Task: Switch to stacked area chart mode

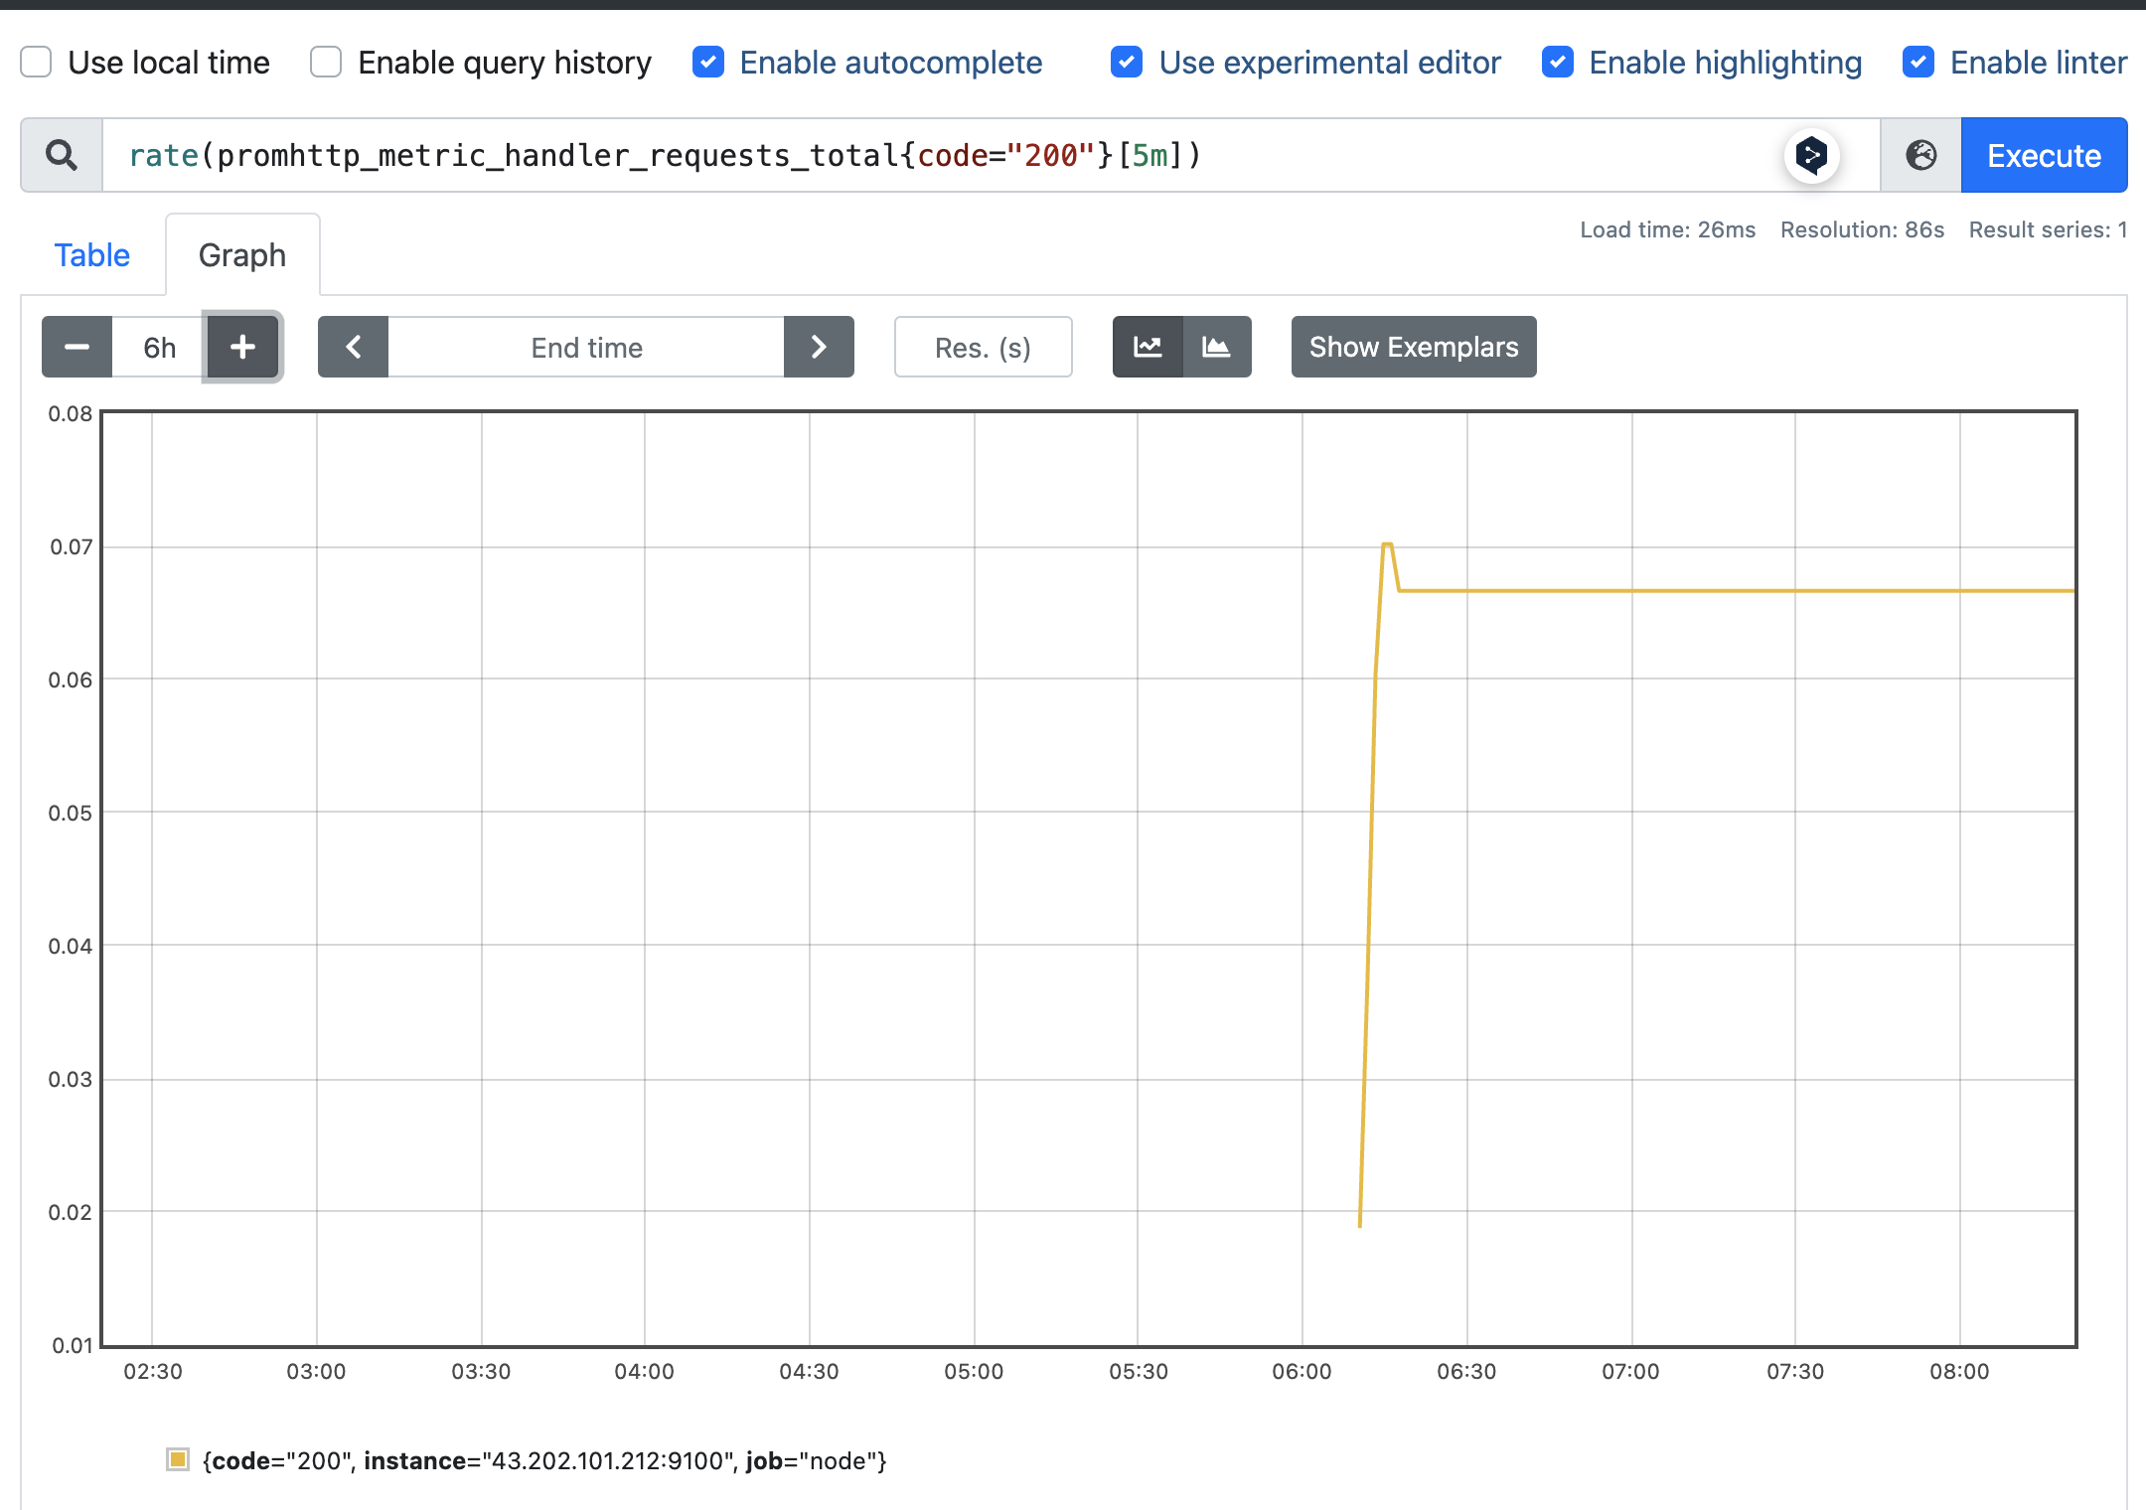Action: [1216, 347]
